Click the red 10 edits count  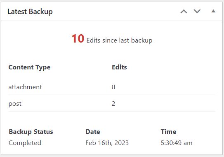point(78,39)
